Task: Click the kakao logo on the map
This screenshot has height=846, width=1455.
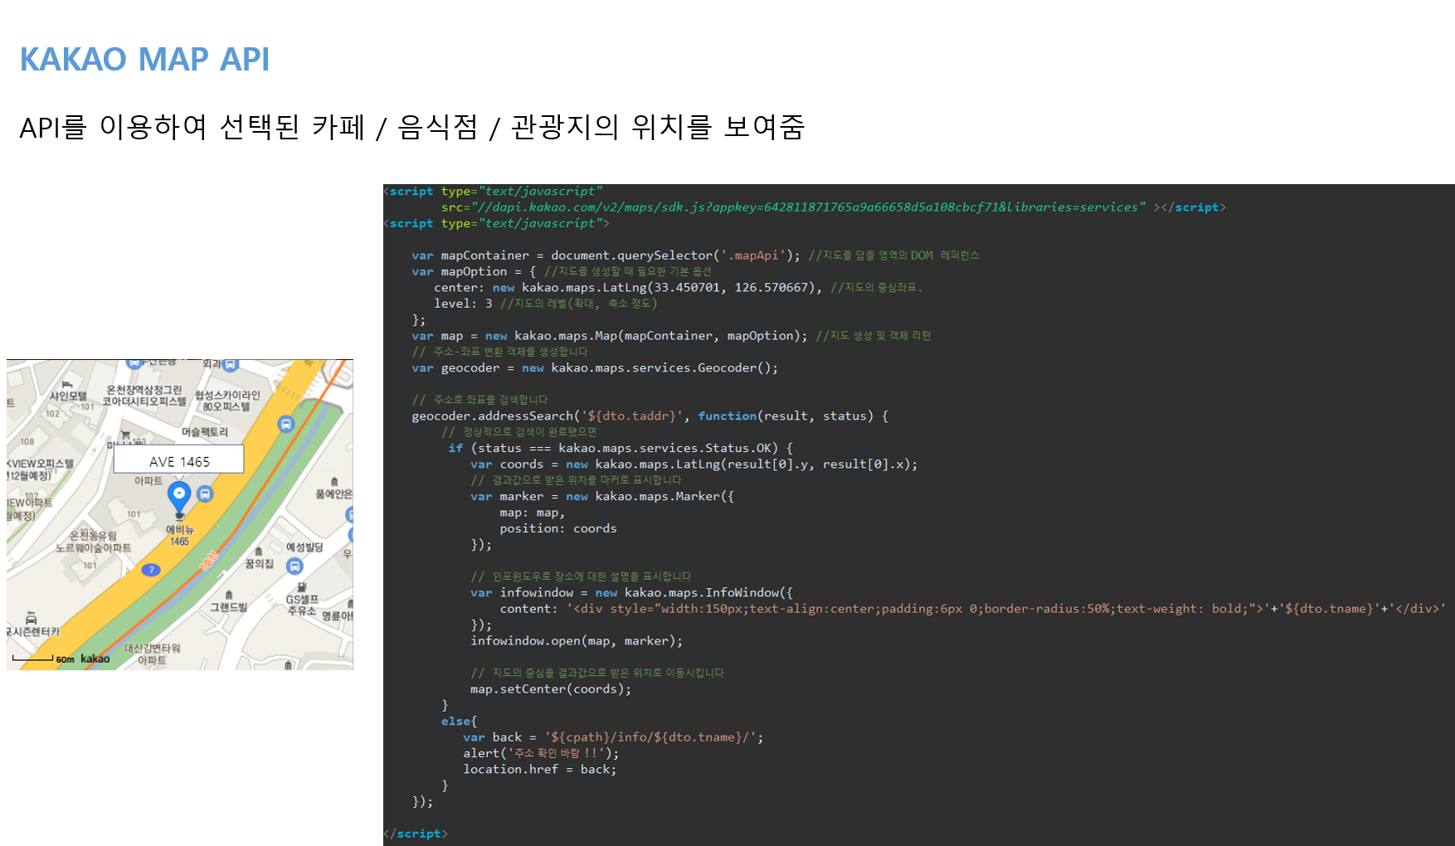Action: point(95,659)
